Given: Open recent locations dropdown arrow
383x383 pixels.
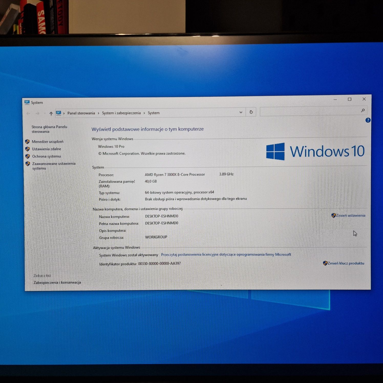Looking at the screenshot, I should coord(45,113).
